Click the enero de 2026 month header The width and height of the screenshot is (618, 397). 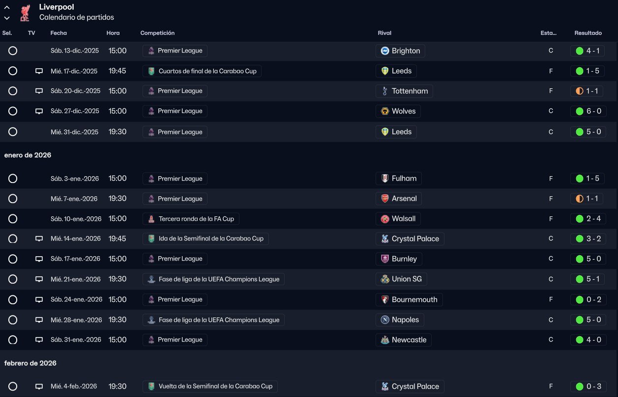(x=28, y=155)
